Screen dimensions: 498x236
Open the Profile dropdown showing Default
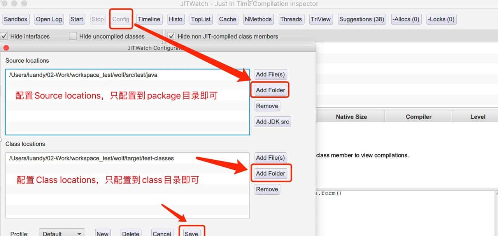click(62, 233)
